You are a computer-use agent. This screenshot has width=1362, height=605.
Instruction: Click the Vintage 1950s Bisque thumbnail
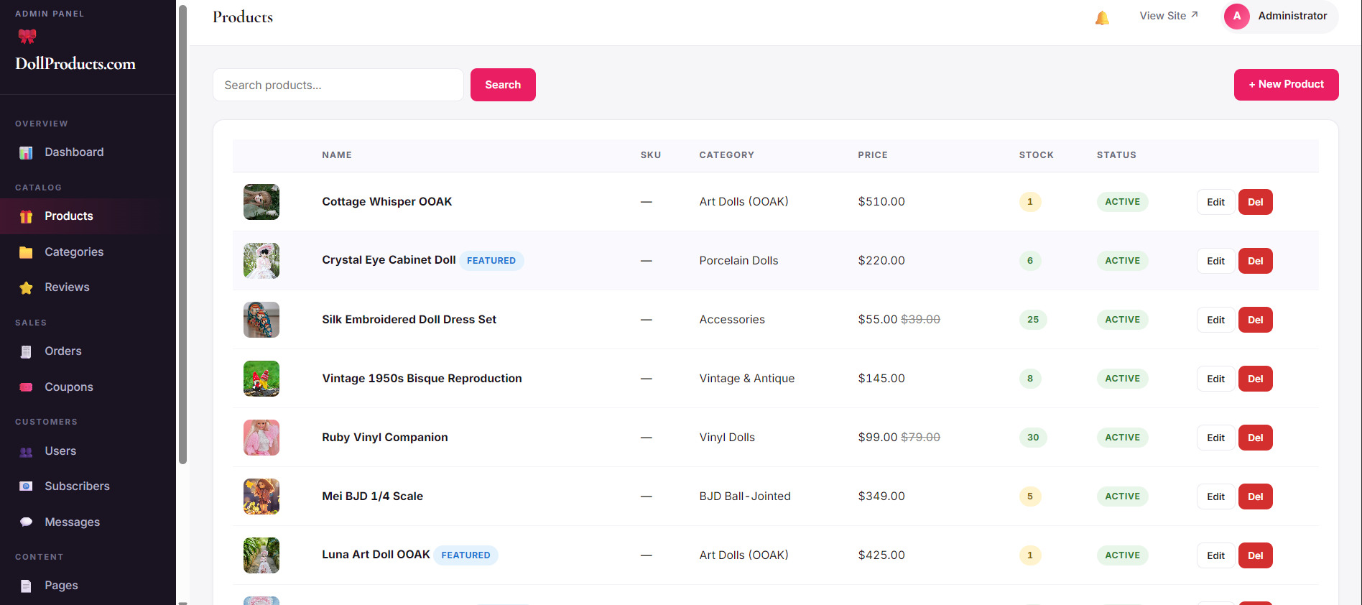(x=261, y=379)
